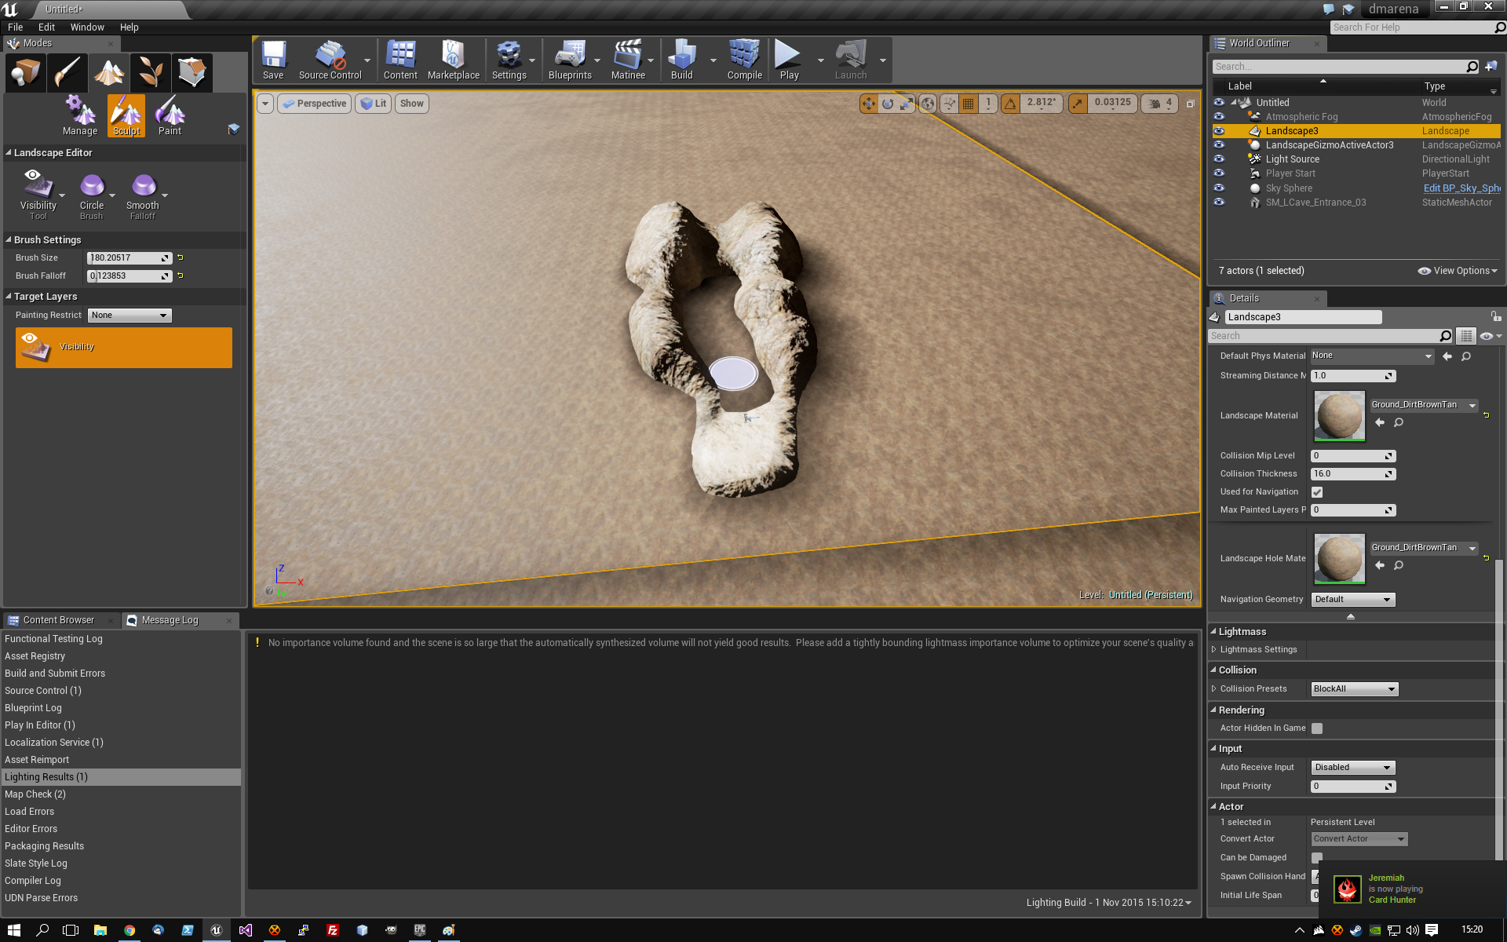This screenshot has width=1507, height=942.
Task: Open the Window menu
Action: tap(87, 27)
